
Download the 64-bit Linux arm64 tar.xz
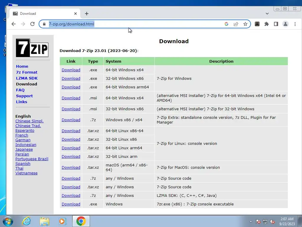coord(71,148)
